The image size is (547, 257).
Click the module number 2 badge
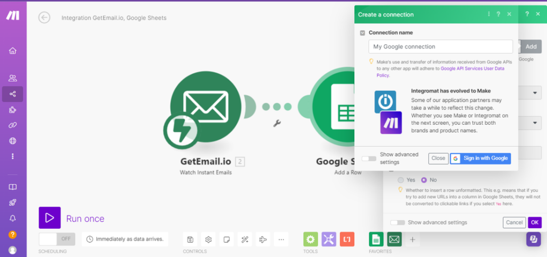(240, 161)
